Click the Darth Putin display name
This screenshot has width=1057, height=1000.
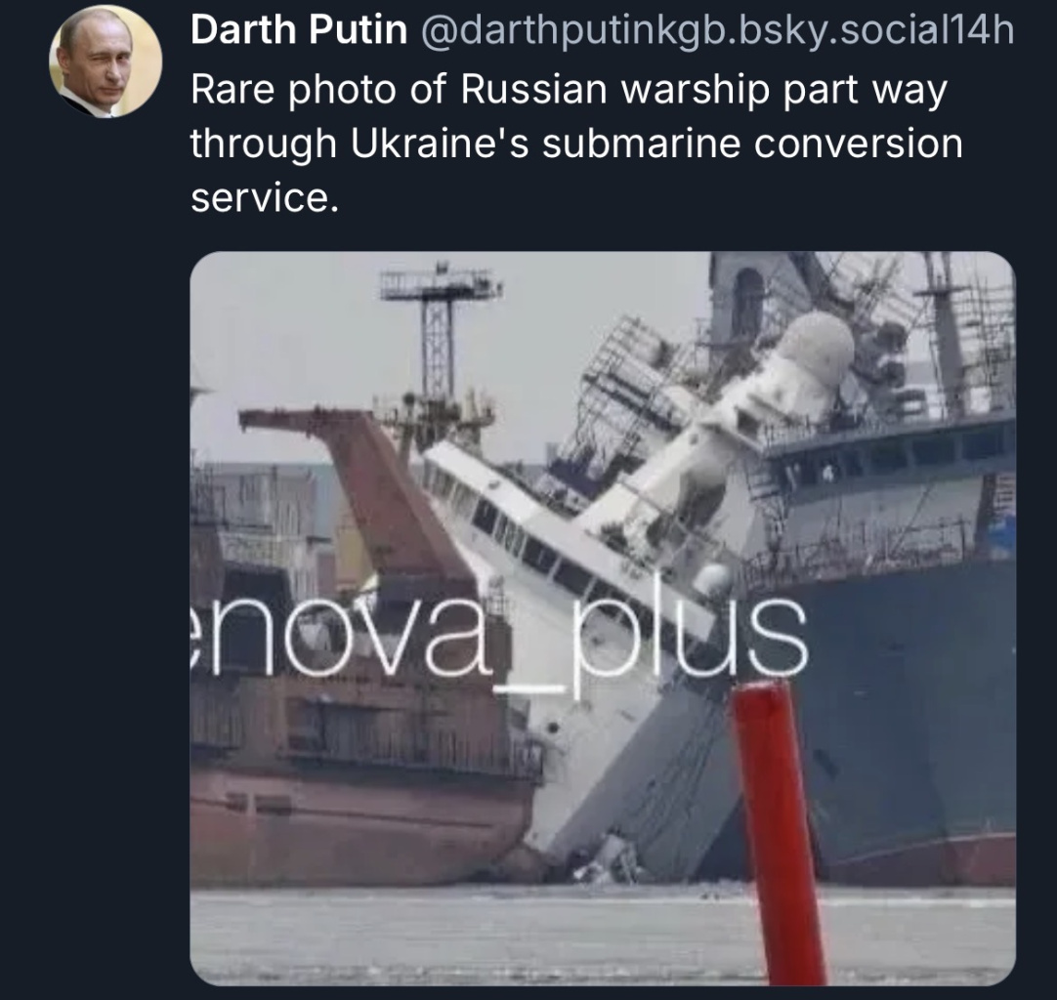tap(299, 30)
